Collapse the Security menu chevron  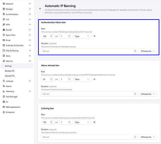[x=30, y=61]
